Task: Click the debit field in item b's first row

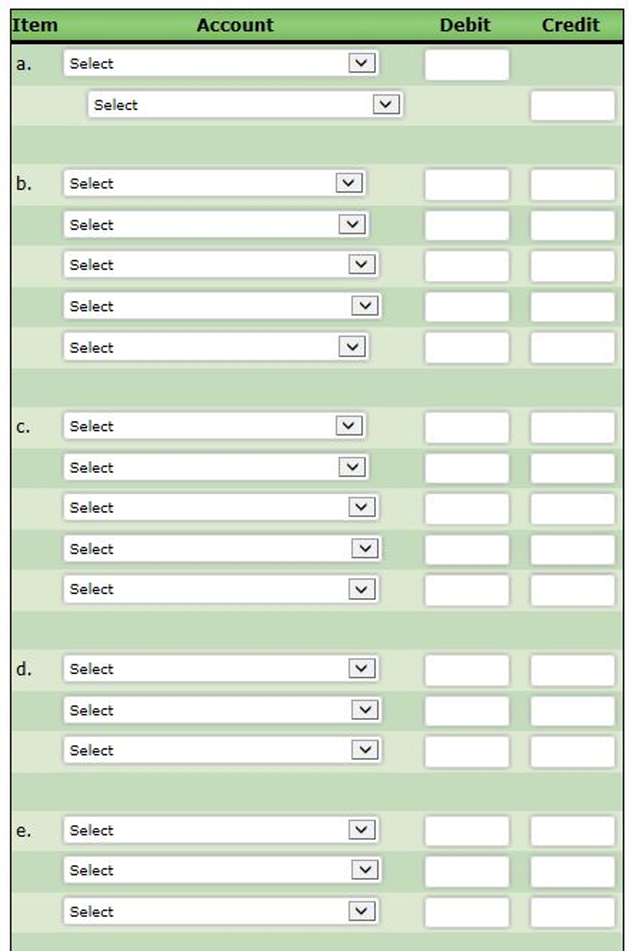Action: [466, 185]
